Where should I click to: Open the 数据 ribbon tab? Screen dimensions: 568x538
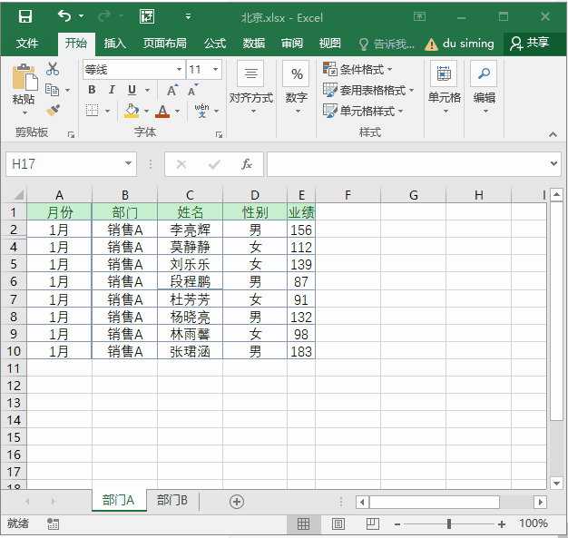253,44
